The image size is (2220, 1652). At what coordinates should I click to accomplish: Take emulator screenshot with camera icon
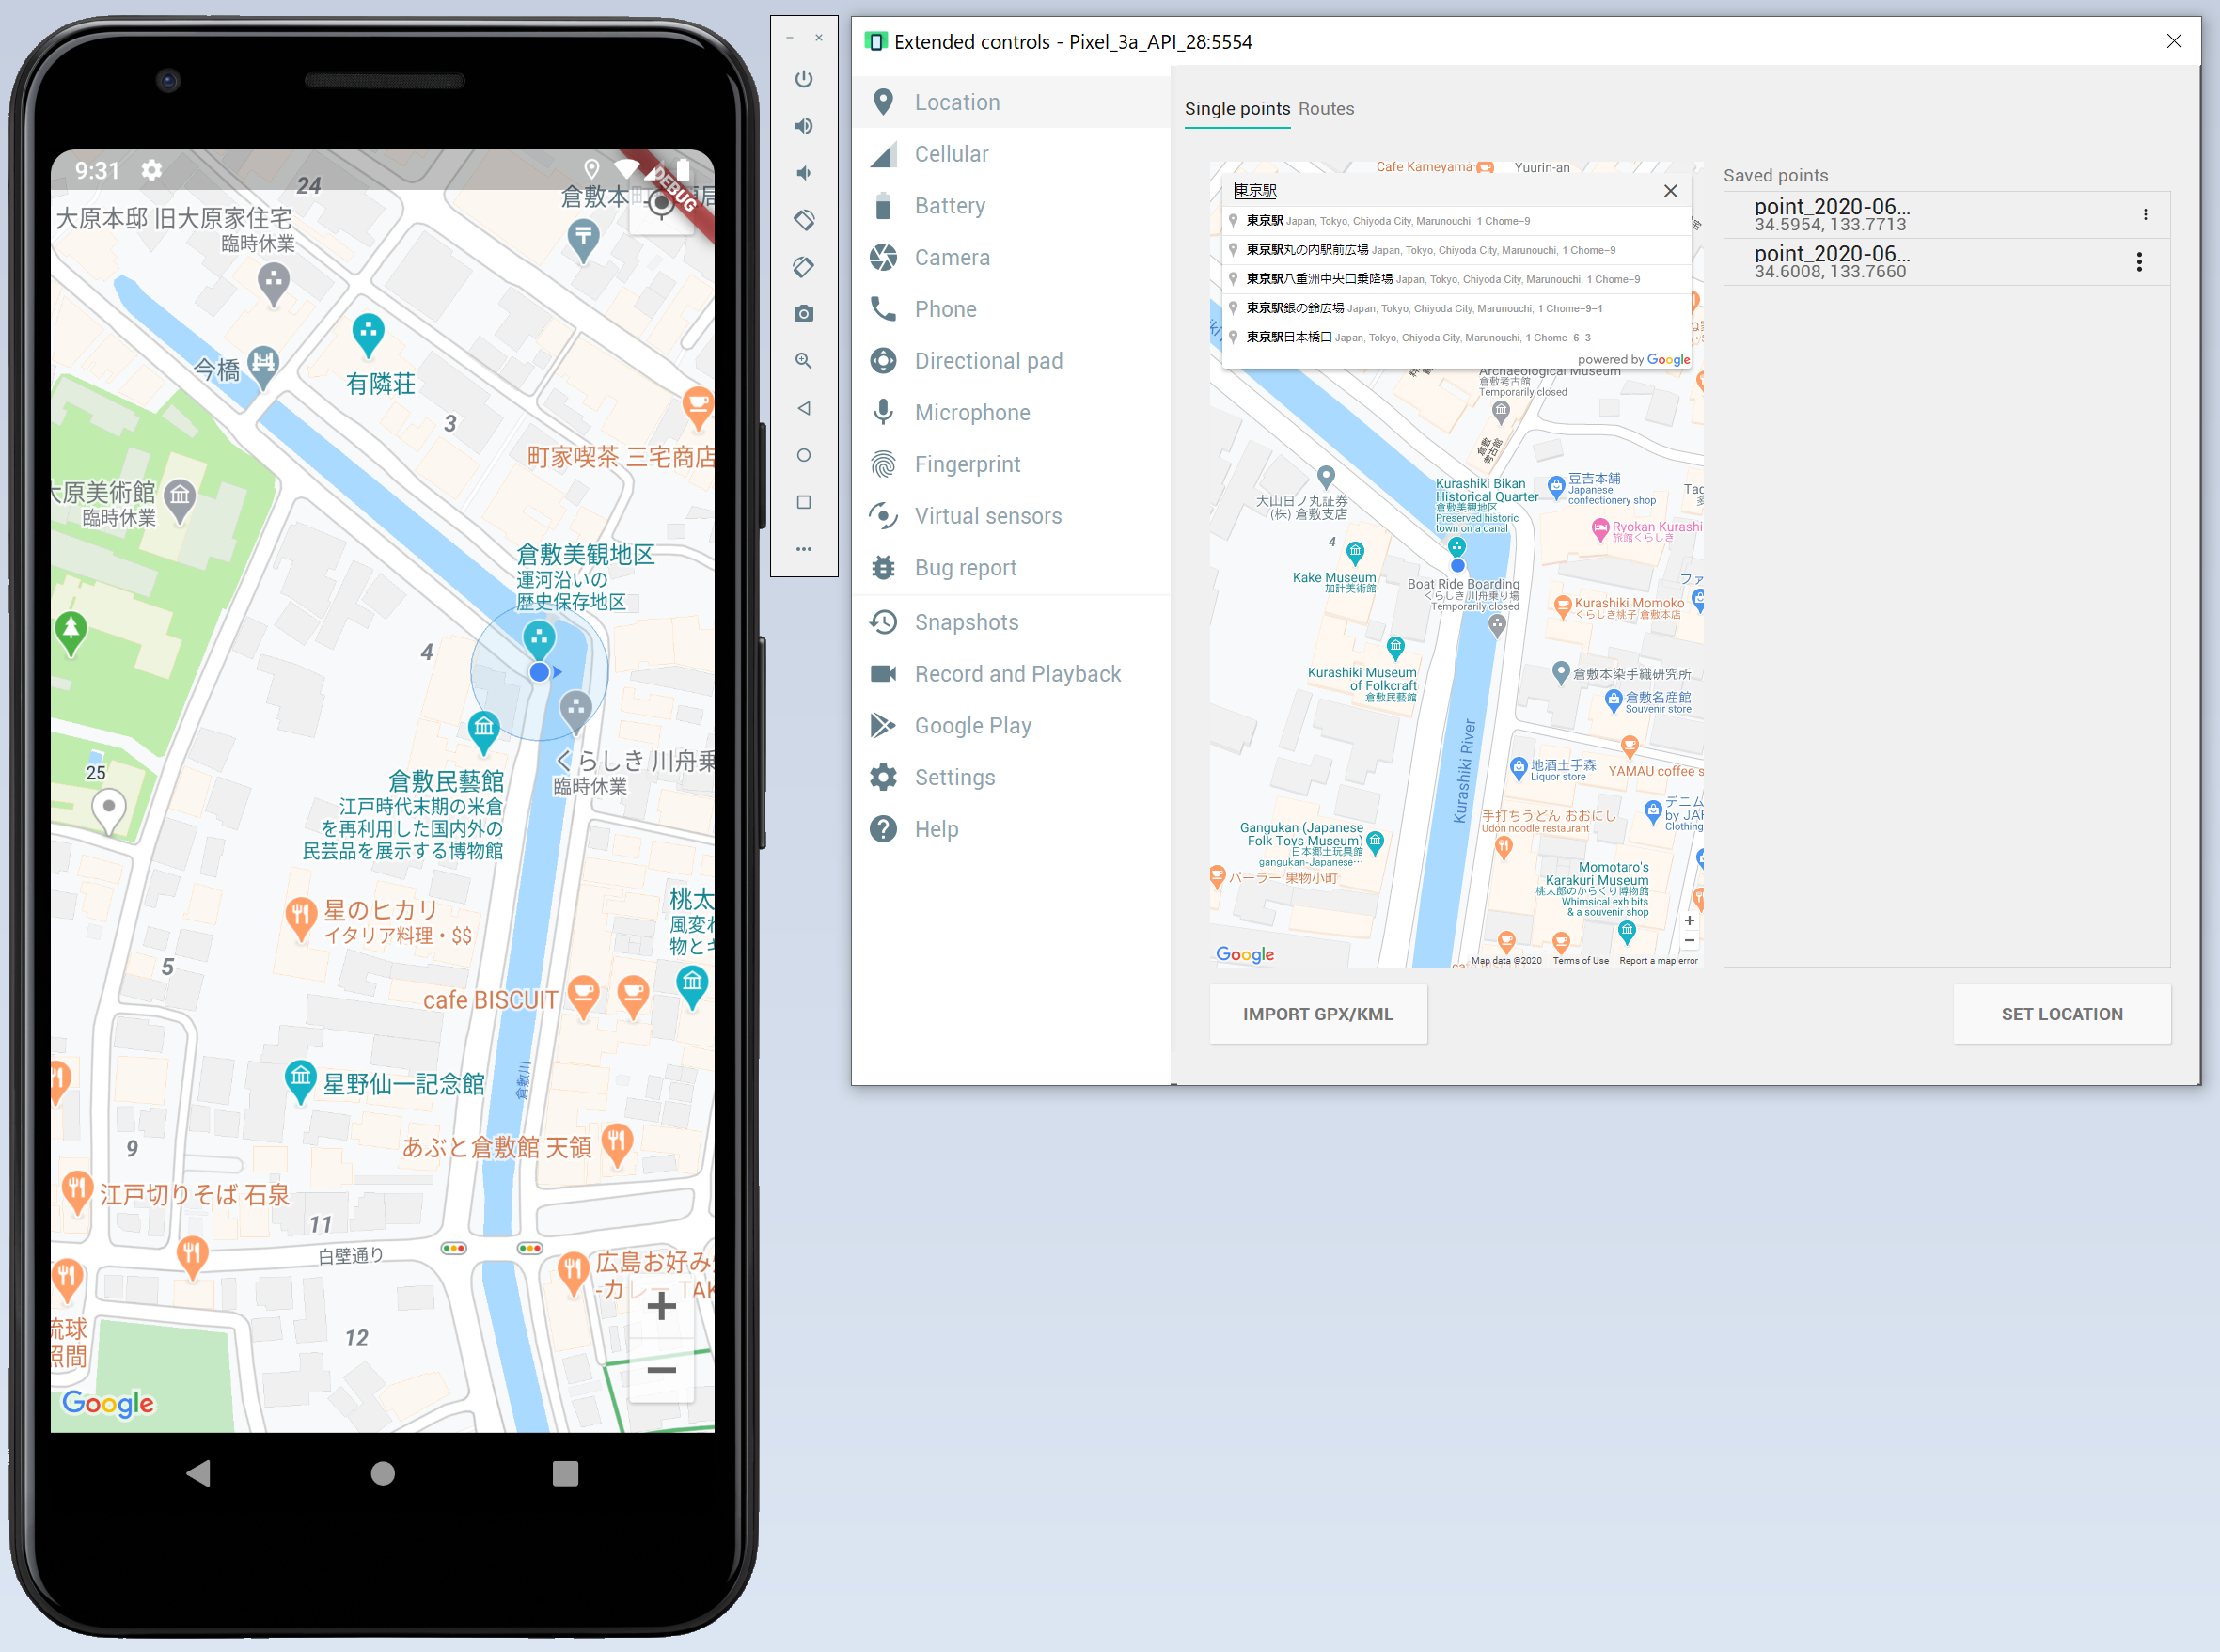804,314
